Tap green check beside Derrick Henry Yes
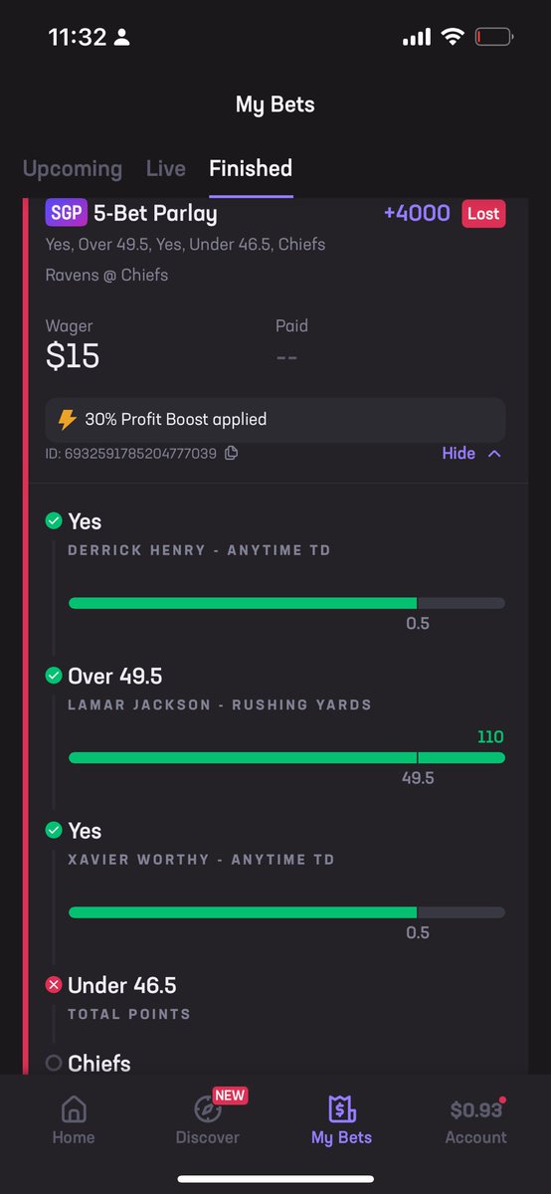Viewport: 551px width, 1194px height. coord(54,520)
